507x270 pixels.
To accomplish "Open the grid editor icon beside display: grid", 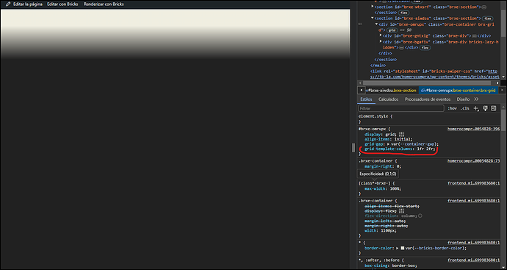I will click(x=402, y=134).
